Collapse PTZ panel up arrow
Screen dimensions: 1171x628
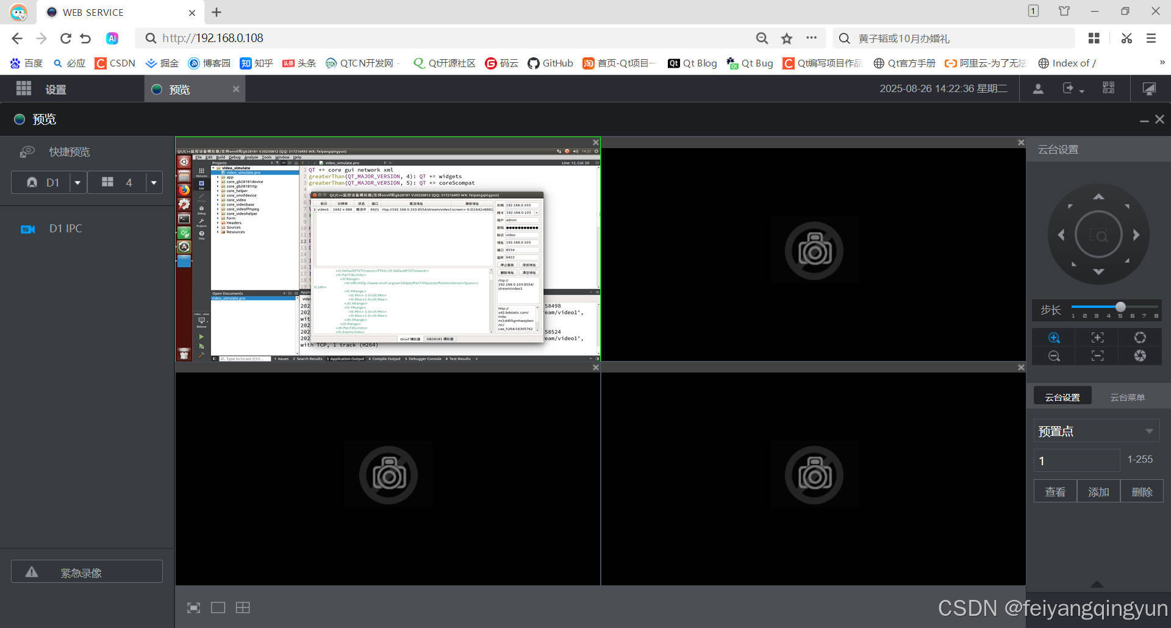1097,584
